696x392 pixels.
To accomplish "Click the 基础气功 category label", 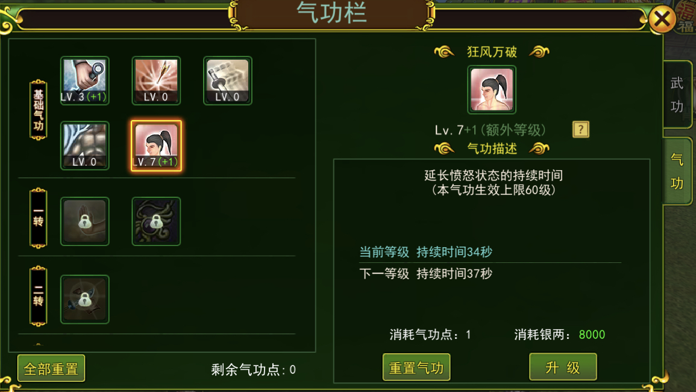I will click(38, 110).
